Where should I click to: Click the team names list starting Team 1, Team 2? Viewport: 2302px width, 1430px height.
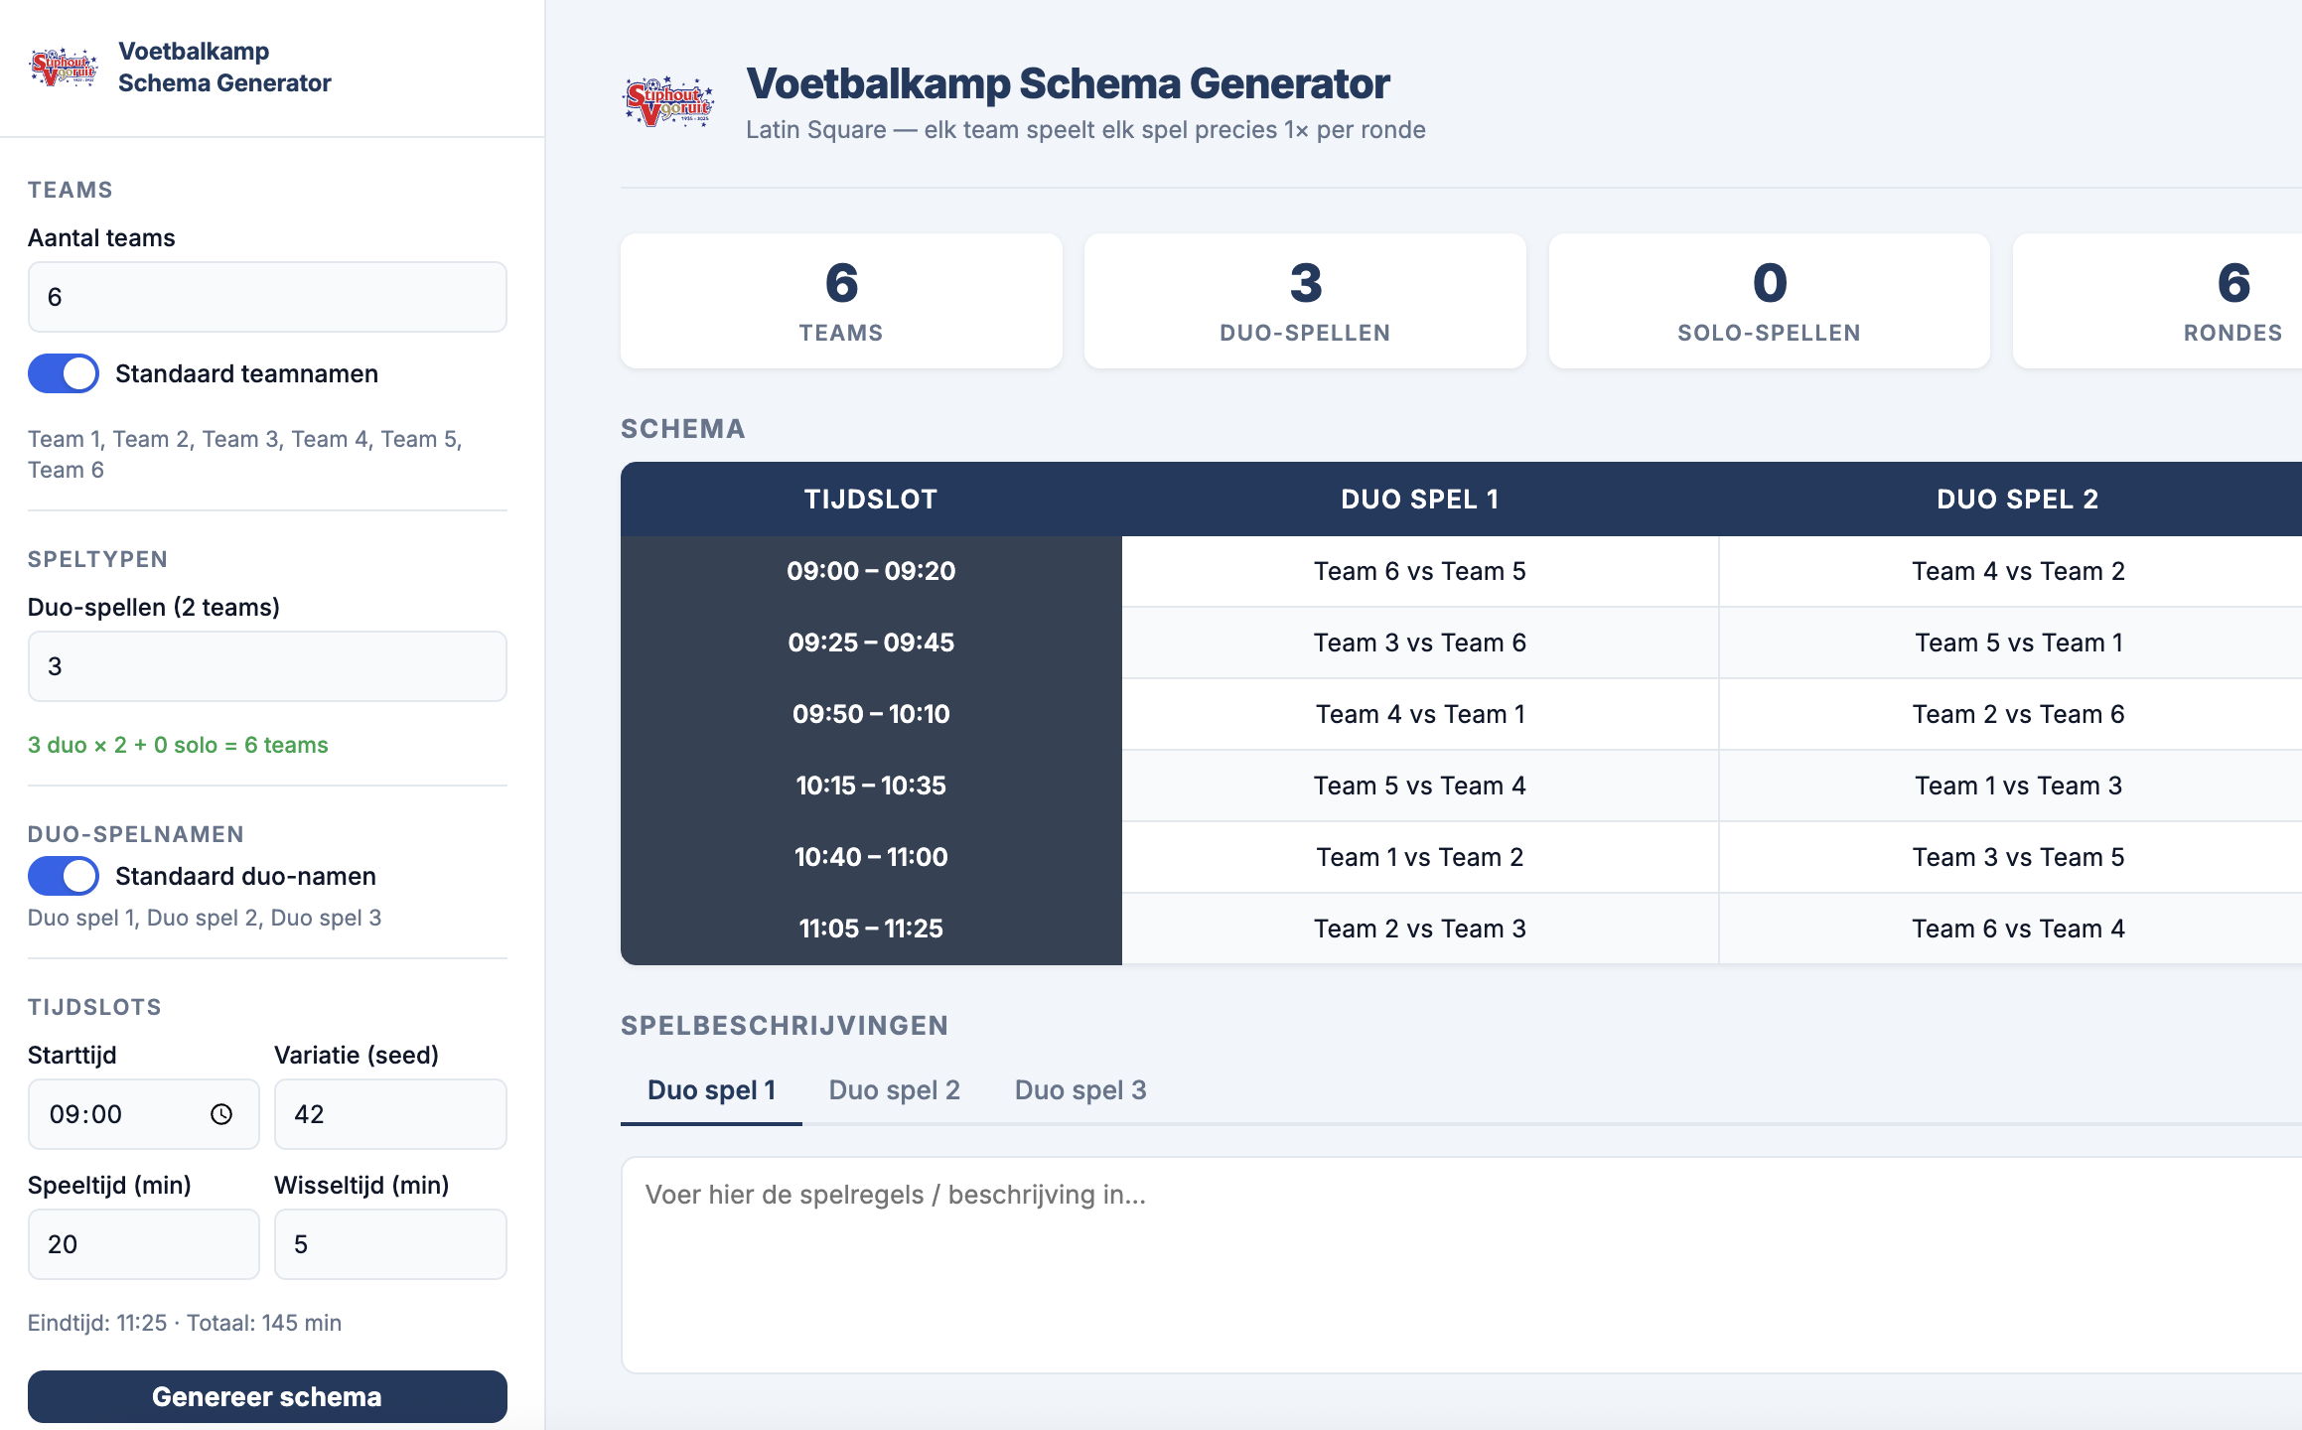coord(245,454)
